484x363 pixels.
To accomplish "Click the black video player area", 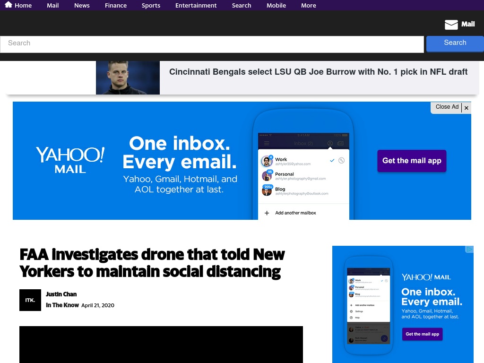I will (x=161, y=345).
